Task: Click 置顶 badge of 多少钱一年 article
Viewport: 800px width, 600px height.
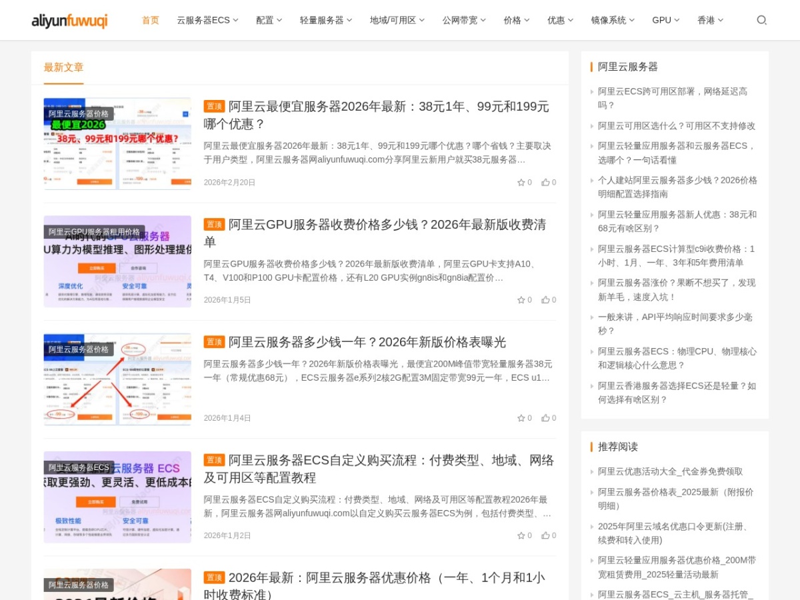Action: [214, 342]
